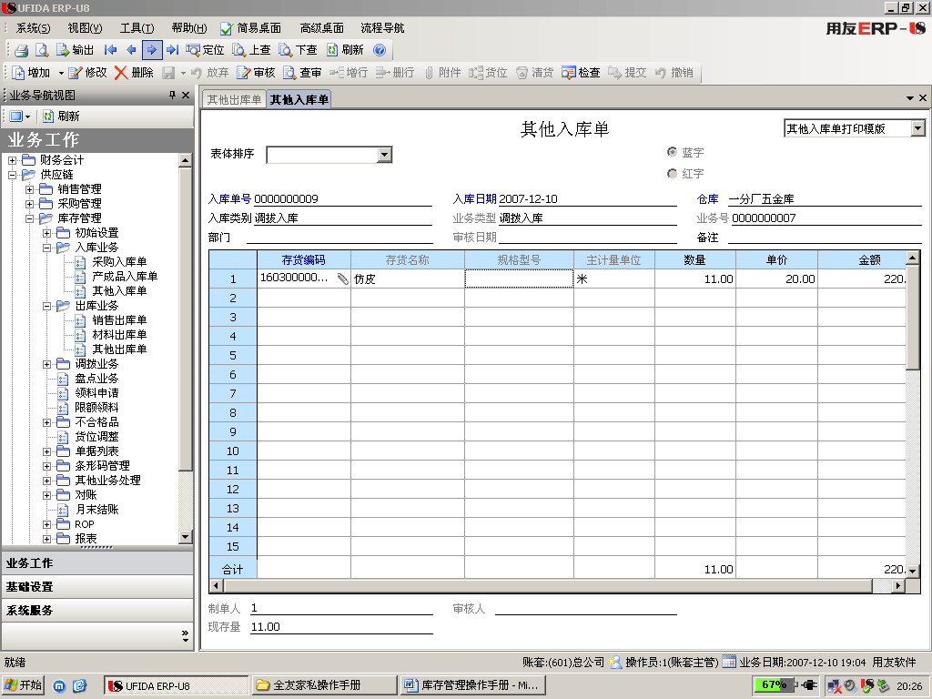This screenshot has width=932, height=699.
Task: Pin the 业务导航视图 panel
Action: pos(172,95)
